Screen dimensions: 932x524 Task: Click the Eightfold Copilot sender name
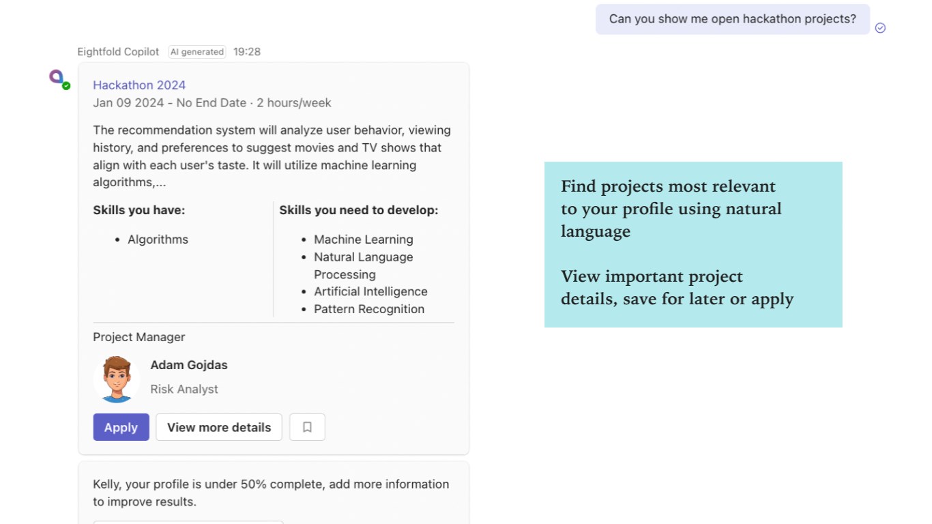[x=118, y=52]
